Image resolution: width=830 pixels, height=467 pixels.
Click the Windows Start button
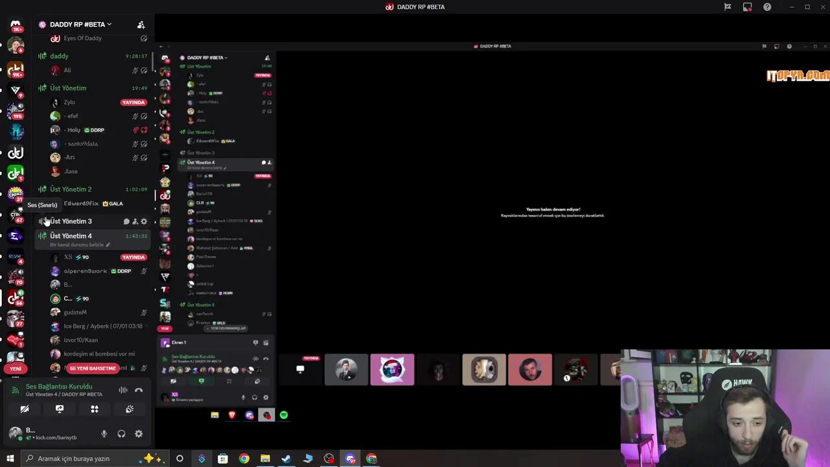(10, 459)
